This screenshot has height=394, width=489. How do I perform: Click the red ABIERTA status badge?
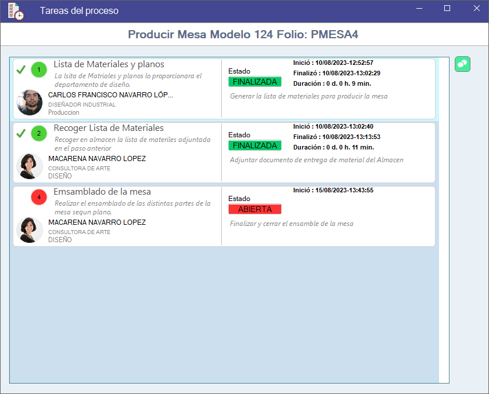[255, 209]
